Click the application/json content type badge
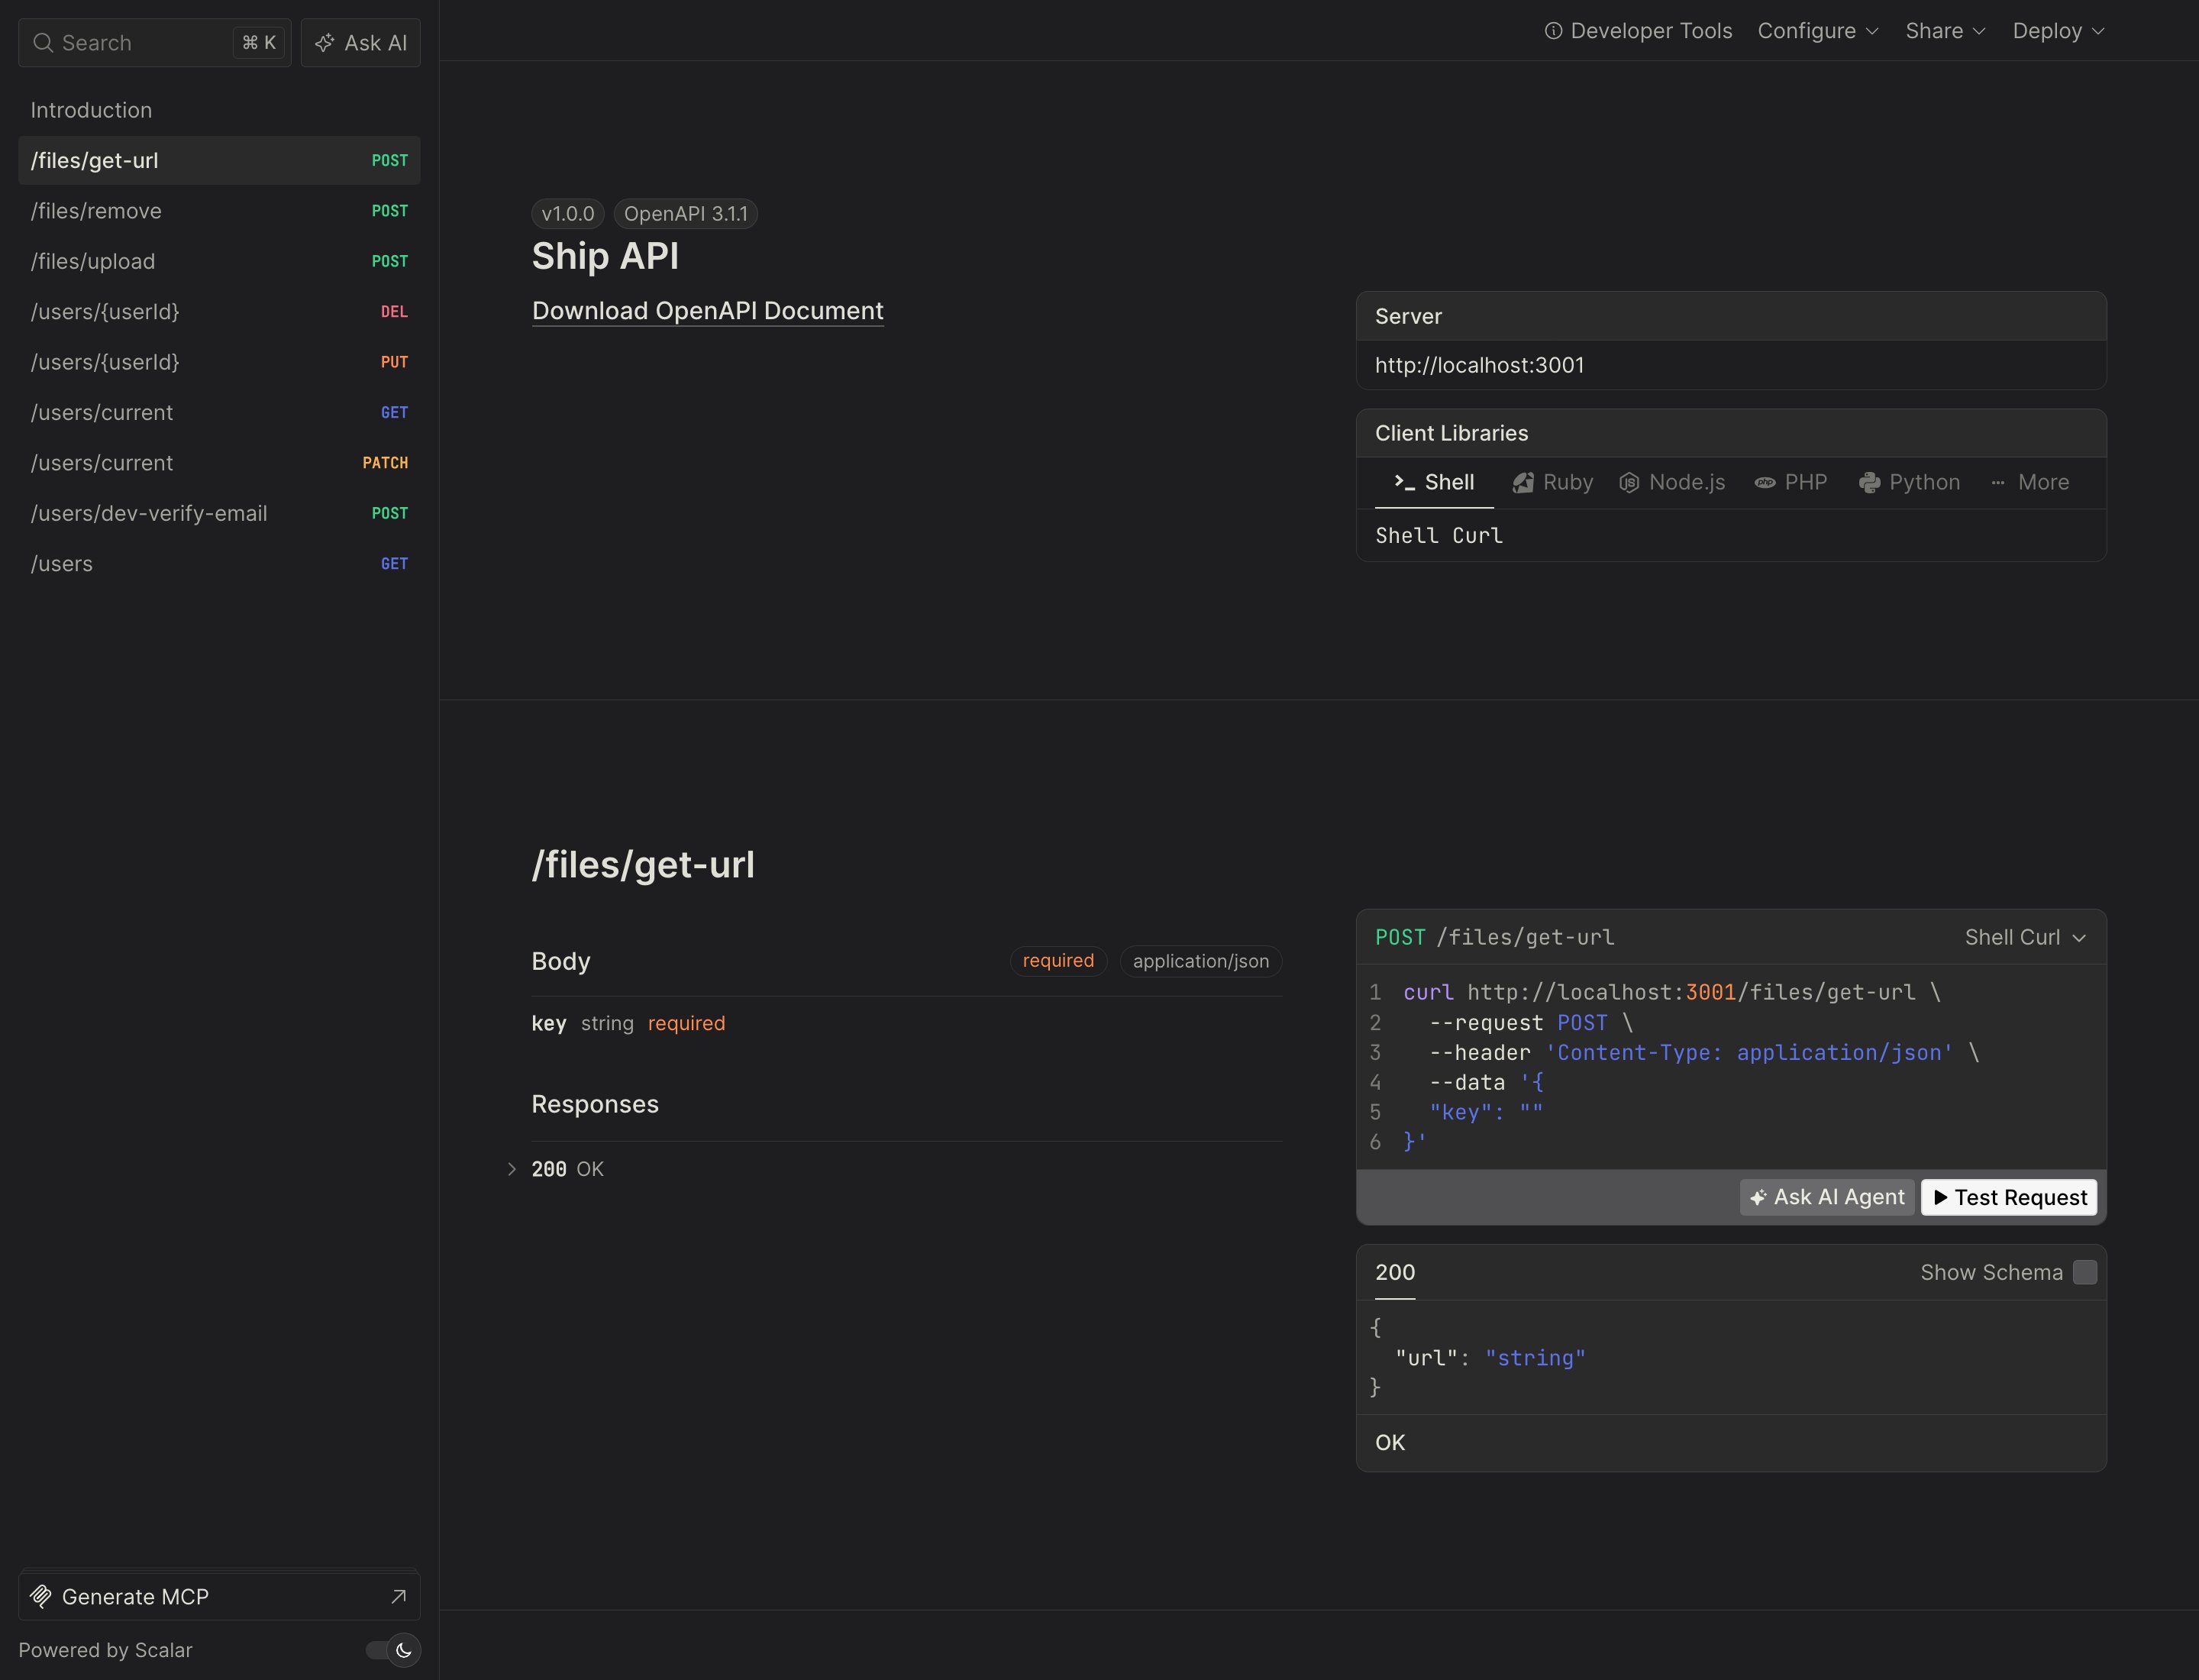 pos(1201,961)
